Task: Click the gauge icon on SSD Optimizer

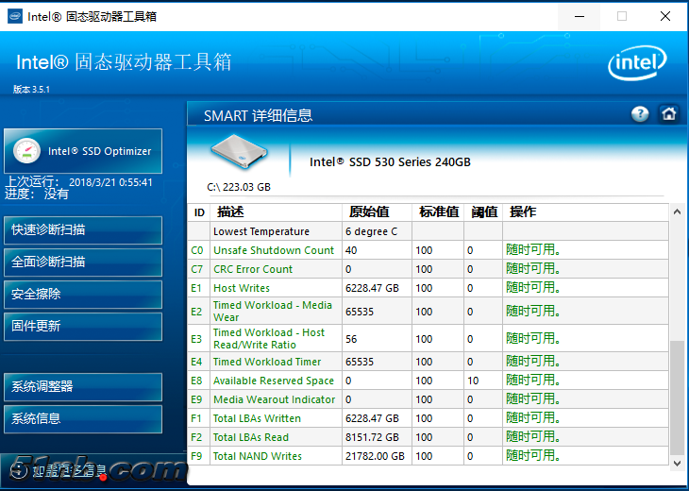Action: (x=27, y=151)
